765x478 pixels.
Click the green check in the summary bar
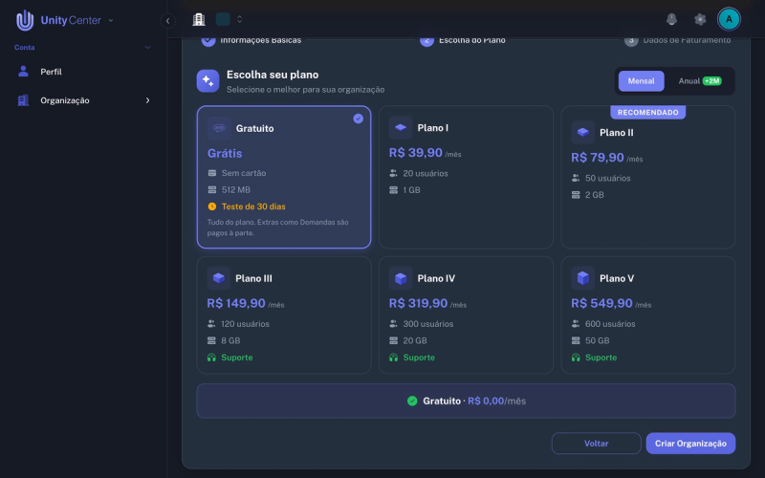click(x=412, y=401)
